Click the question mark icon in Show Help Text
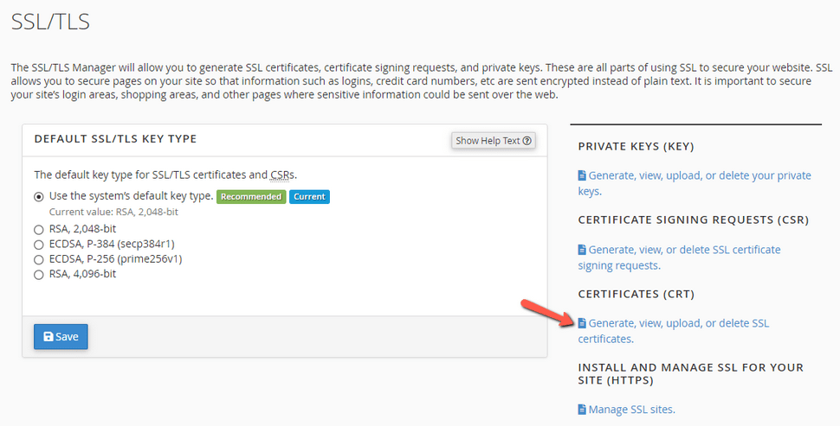Image resolution: width=840 pixels, height=426 pixels. 527,141
